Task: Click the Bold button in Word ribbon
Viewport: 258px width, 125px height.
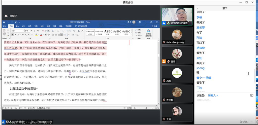Action: 12,35
